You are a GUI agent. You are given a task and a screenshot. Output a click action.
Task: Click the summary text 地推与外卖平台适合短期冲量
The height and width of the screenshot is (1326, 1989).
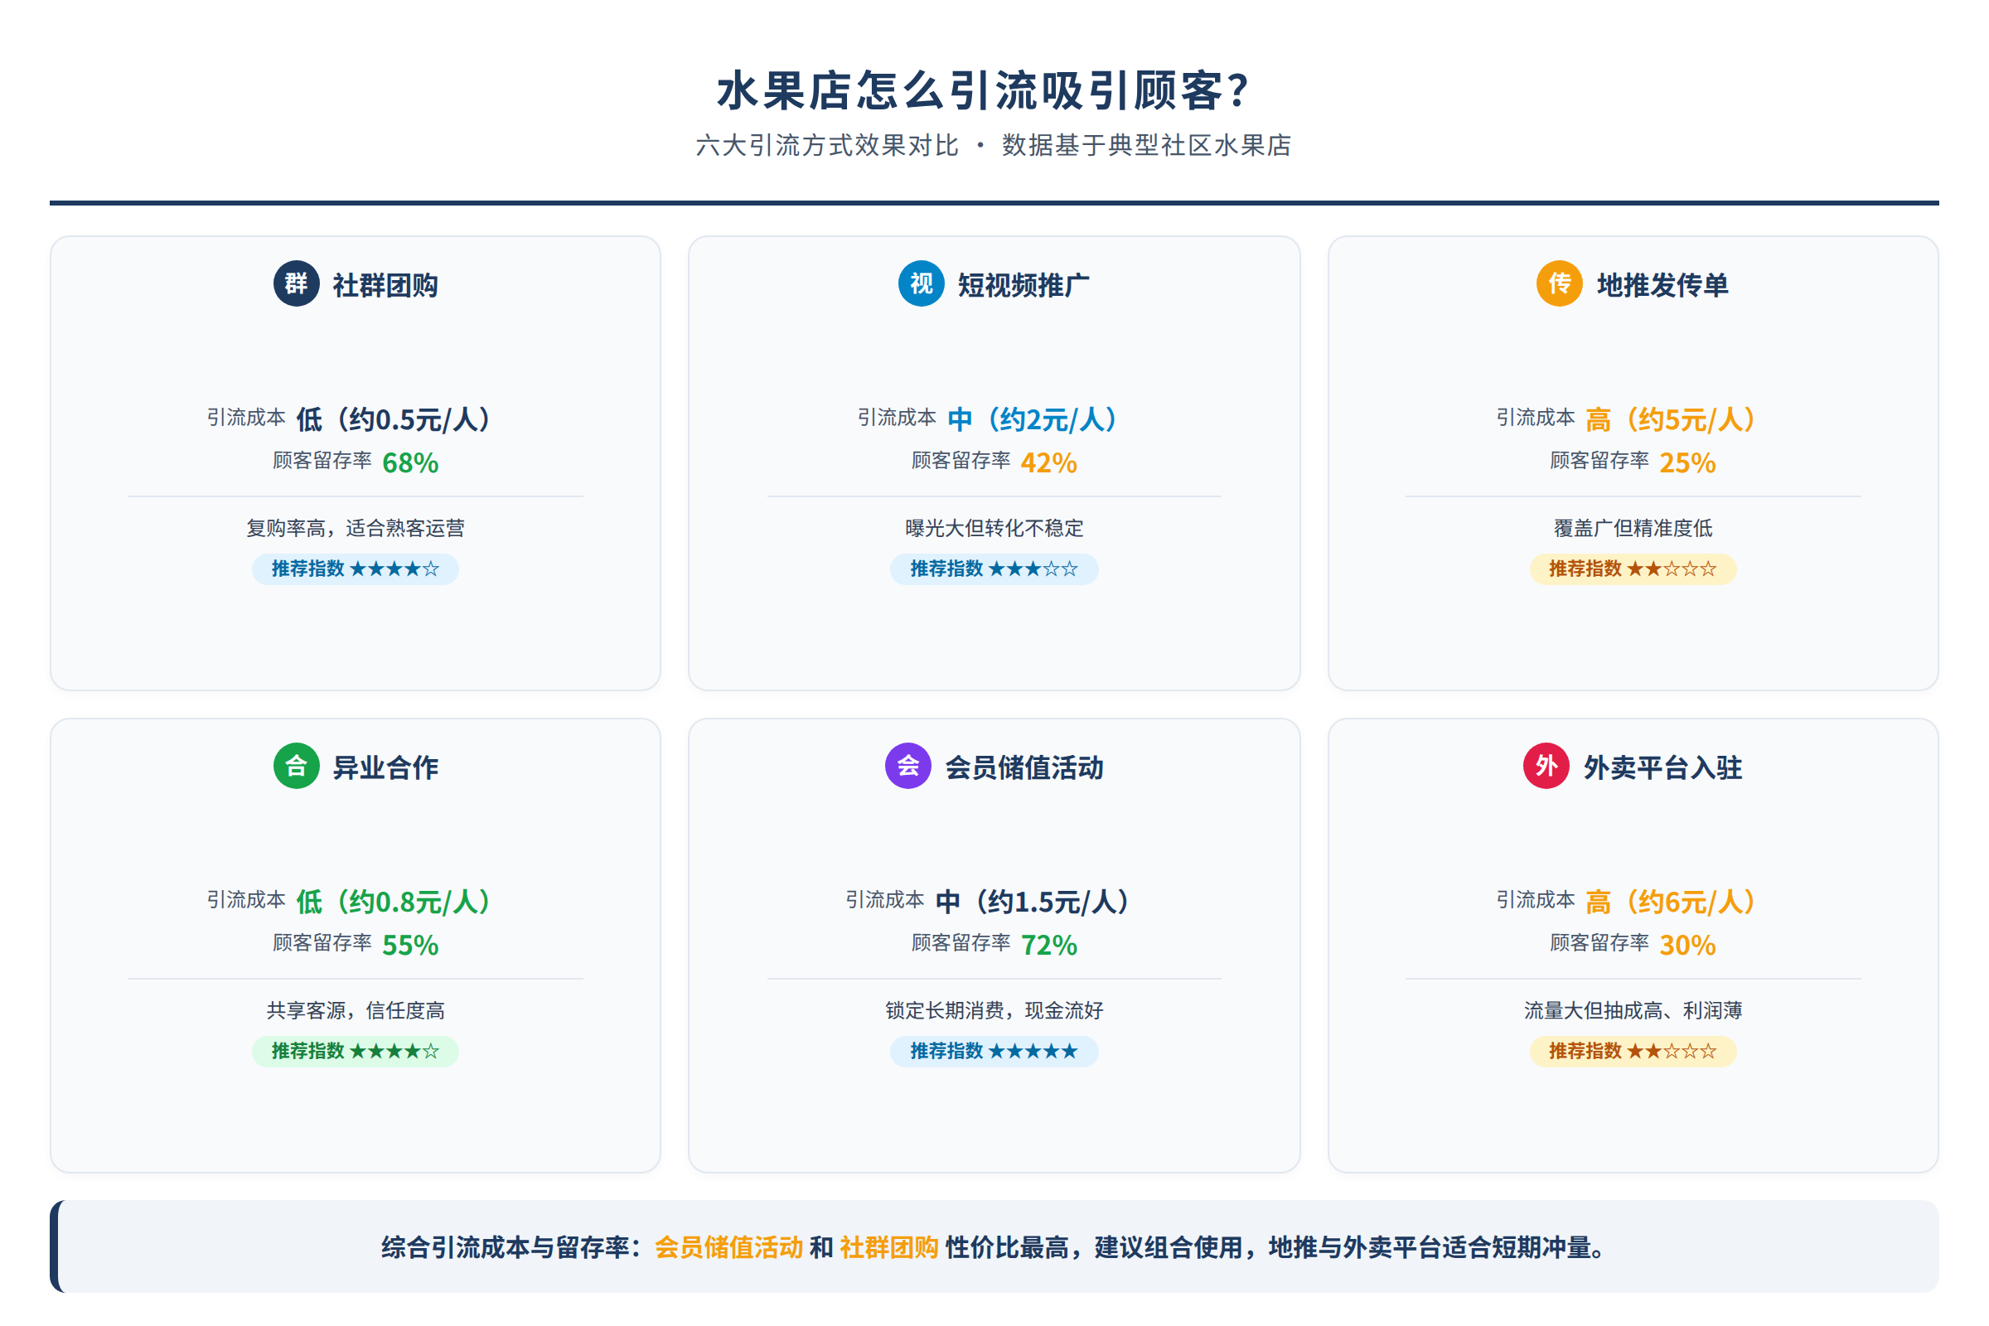tap(1430, 1246)
